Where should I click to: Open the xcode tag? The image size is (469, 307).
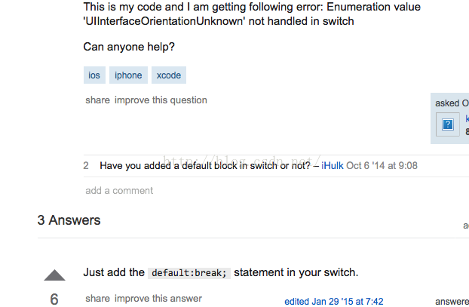click(168, 75)
